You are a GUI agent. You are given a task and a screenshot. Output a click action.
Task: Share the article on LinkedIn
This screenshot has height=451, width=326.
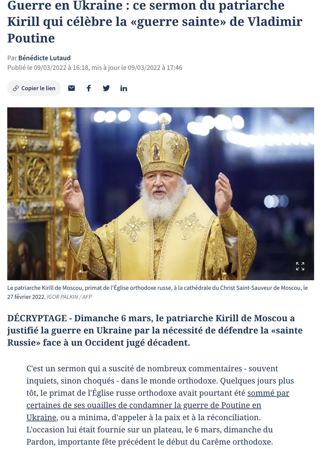124,88
